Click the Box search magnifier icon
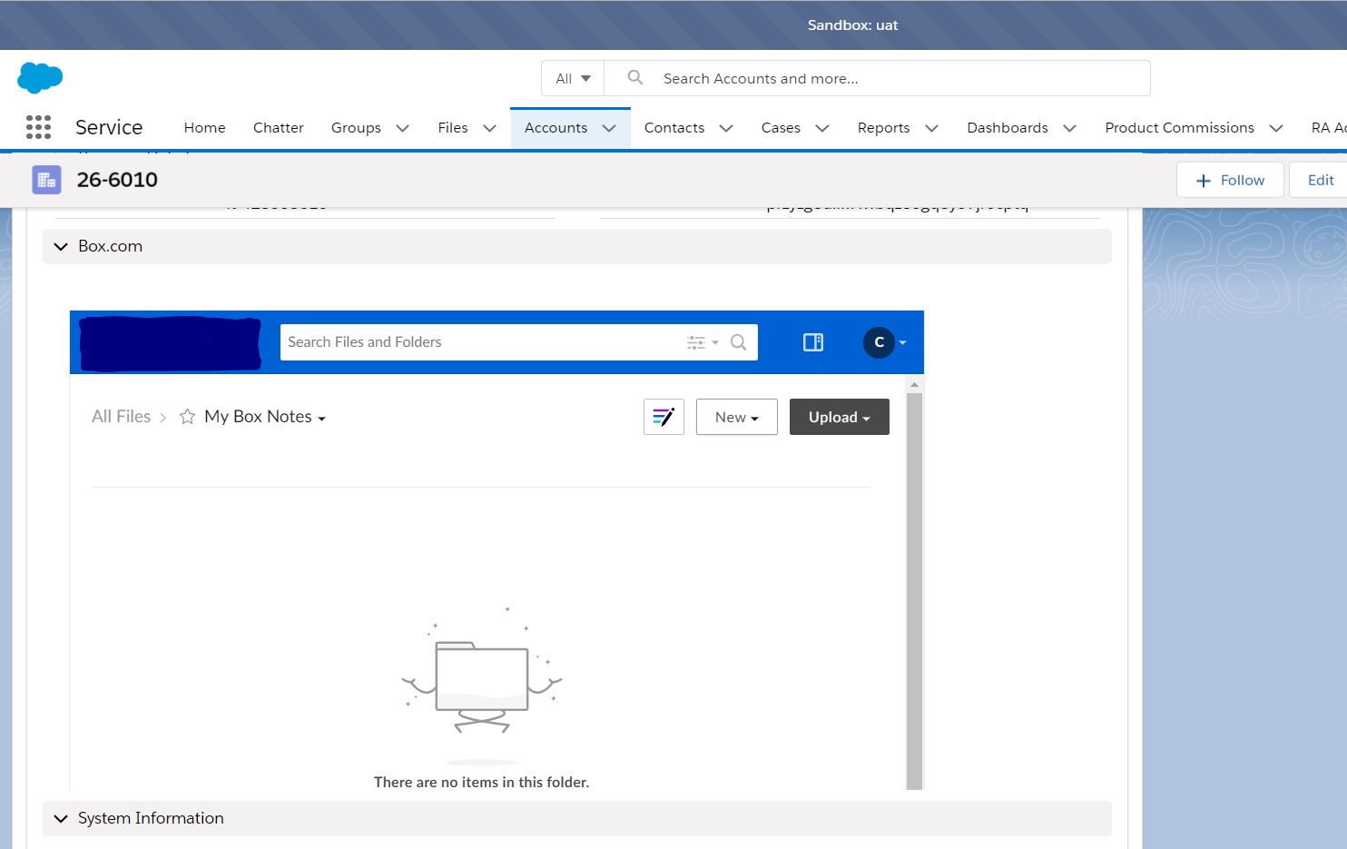 click(739, 342)
